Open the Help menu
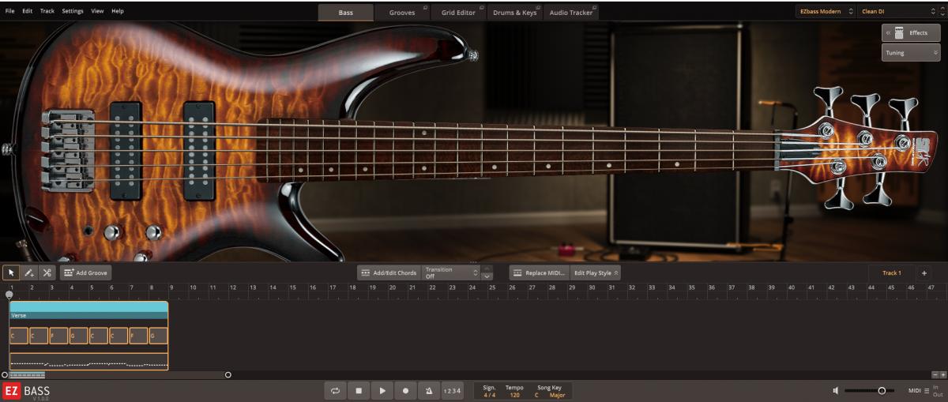Screen dimensions: 948x402 point(118,11)
